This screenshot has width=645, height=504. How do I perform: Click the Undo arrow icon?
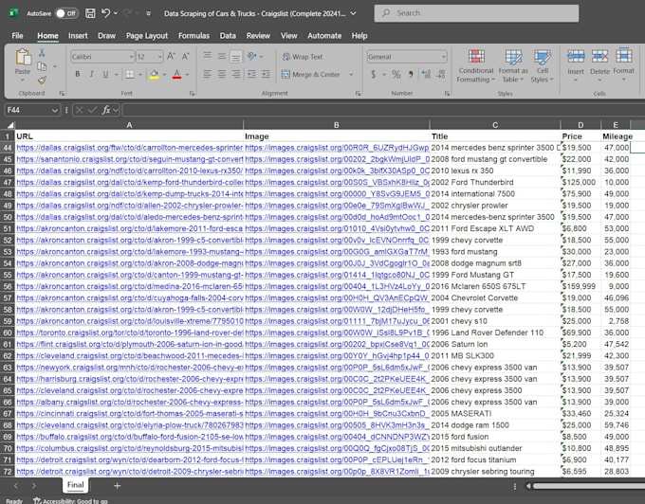(105, 13)
